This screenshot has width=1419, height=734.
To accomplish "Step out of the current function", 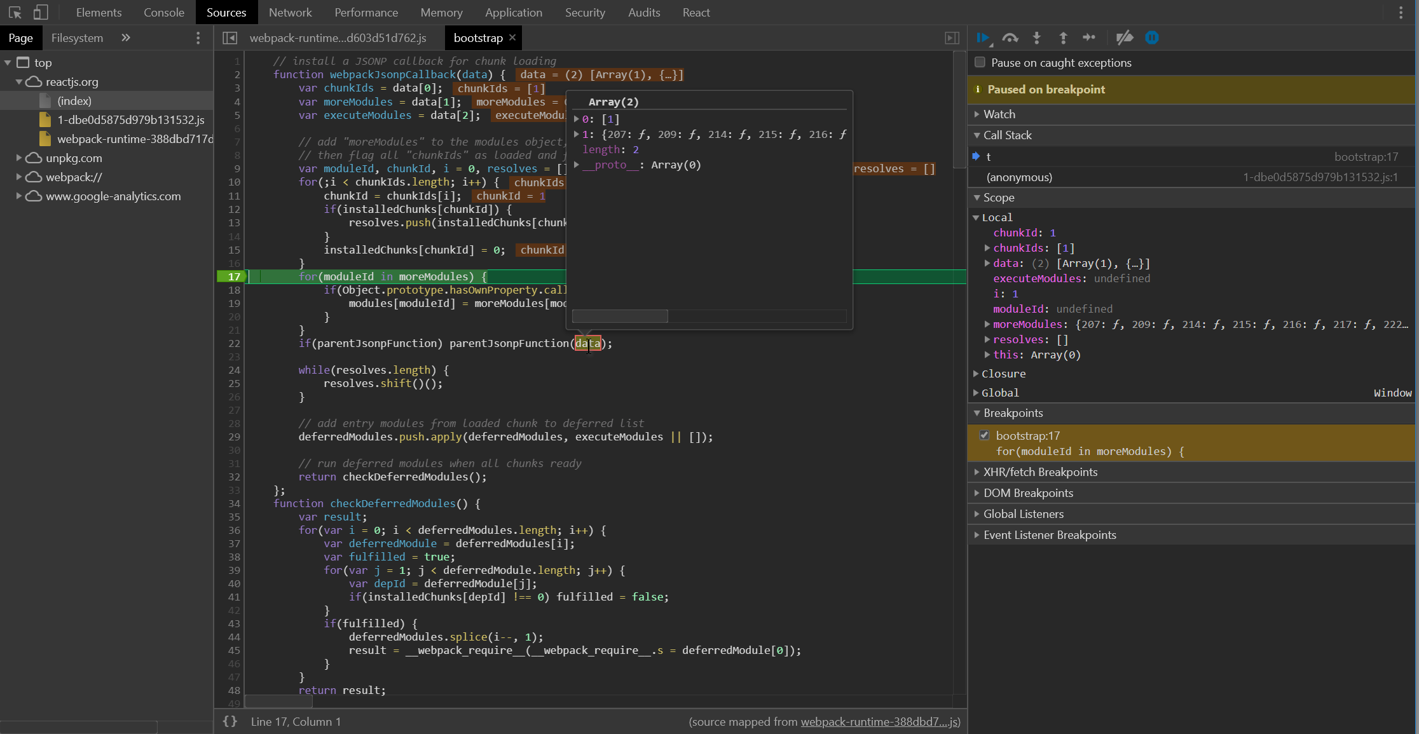I will tap(1064, 37).
